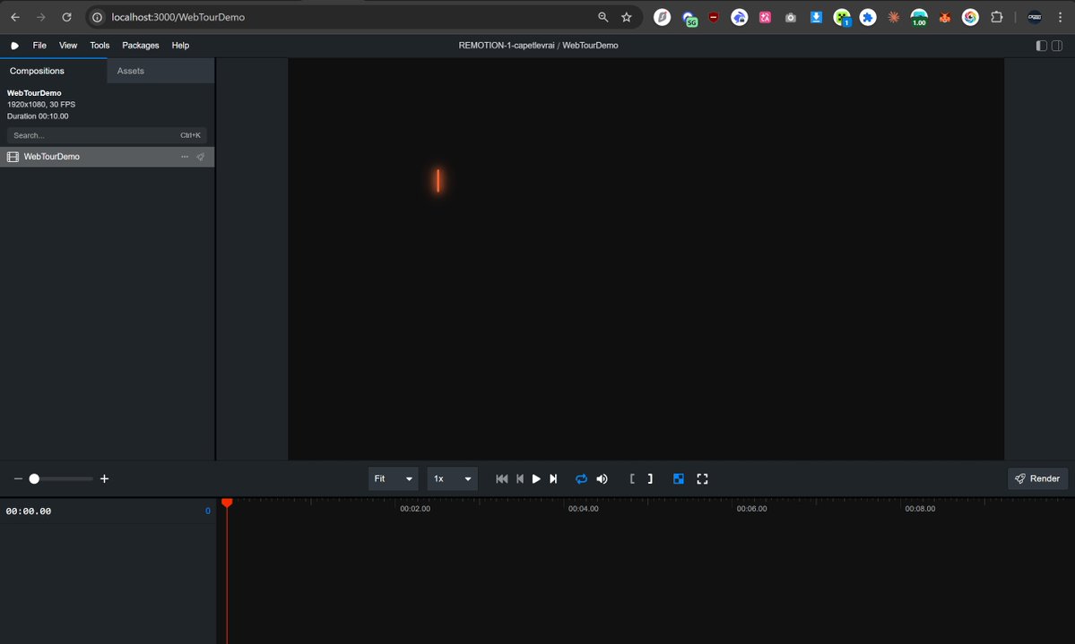Switch to the Compositions tab
The height and width of the screenshot is (644, 1075).
click(x=54, y=71)
